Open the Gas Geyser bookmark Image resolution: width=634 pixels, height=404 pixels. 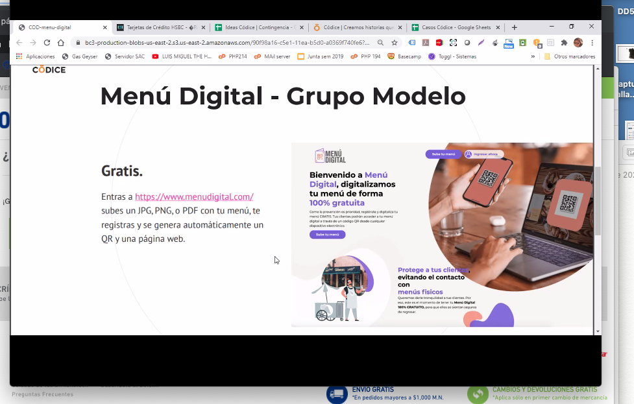80,56
